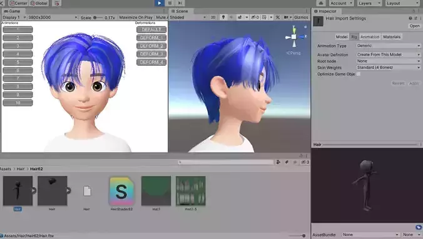Image resolution: width=423 pixels, height=239 pixels.
Task: Click the DEFAULT deformation button
Action: tap(151, 29)
